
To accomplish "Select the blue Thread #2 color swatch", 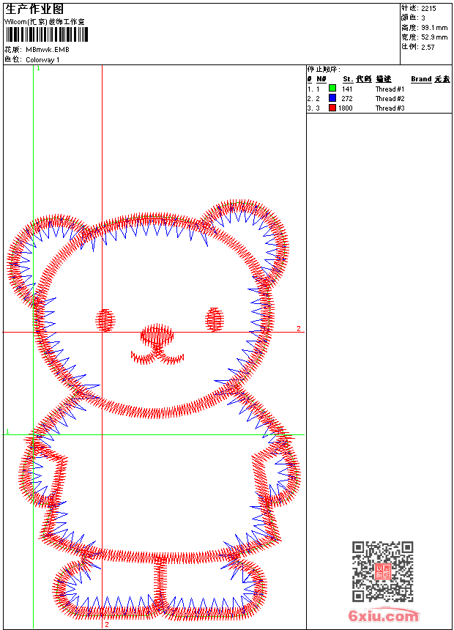I will [x=332, y=98].
